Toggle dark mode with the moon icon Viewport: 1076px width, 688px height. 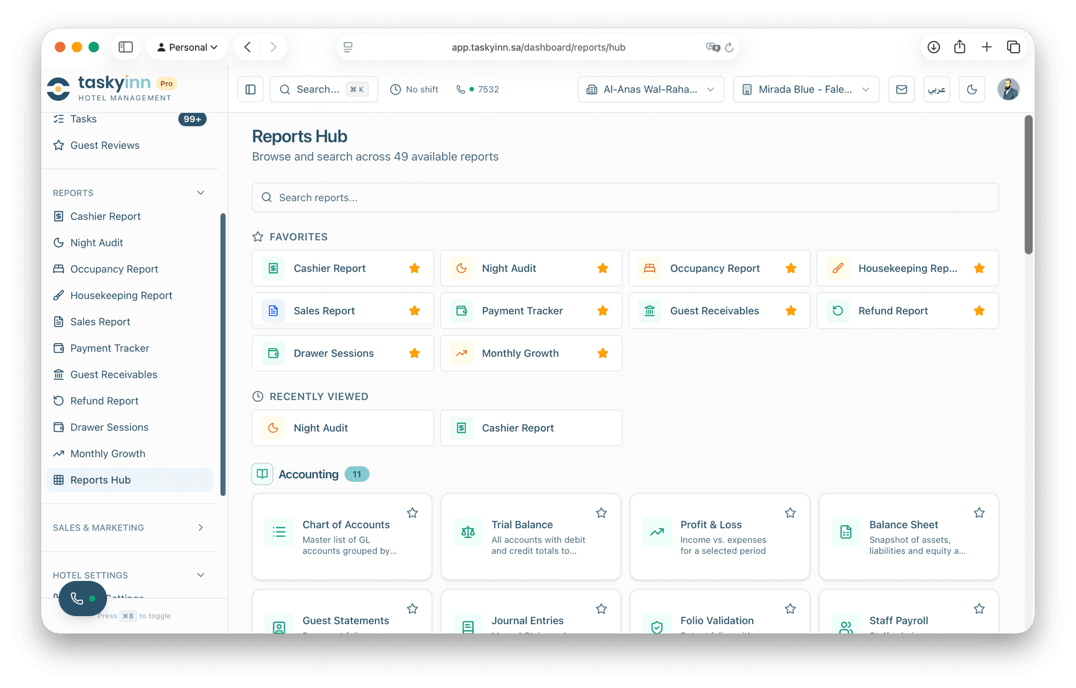[x=972, y=90]
